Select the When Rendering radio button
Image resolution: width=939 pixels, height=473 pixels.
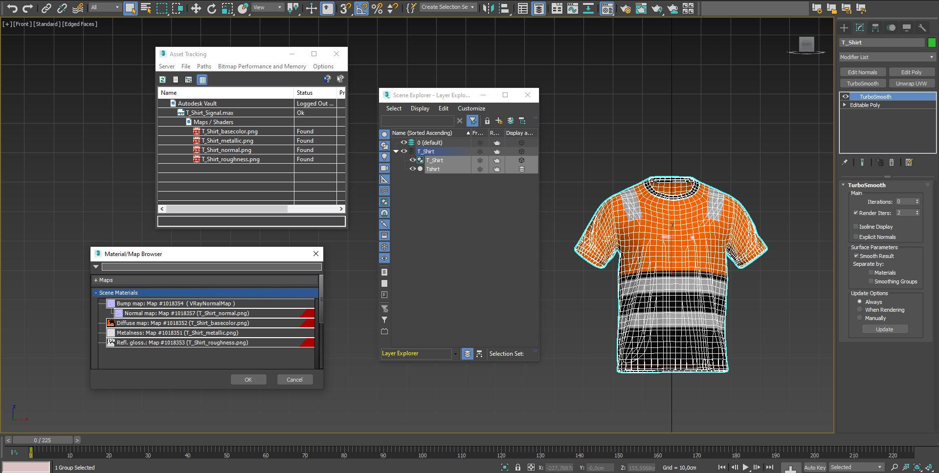point(859,310)
